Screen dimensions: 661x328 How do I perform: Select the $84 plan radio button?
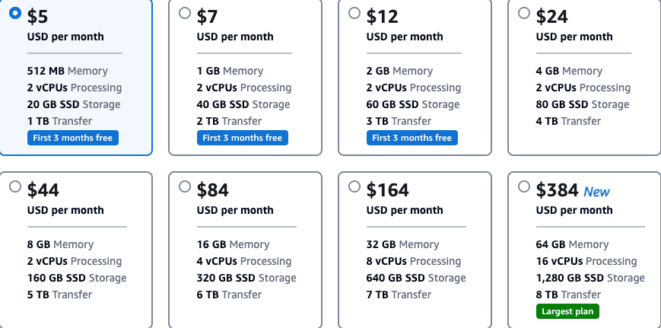[x=185, y=186]
